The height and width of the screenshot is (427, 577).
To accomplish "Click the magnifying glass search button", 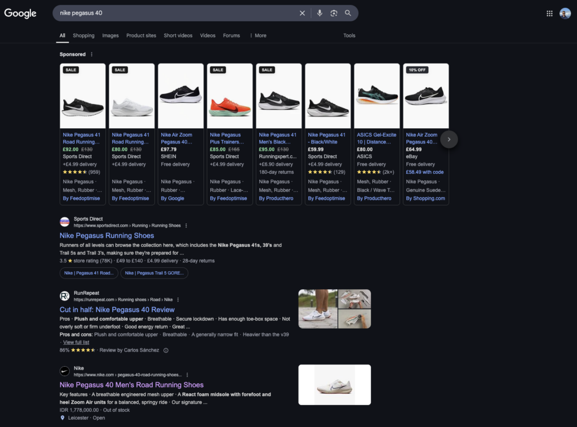I will pyautogui.click(x=348, y=14).
